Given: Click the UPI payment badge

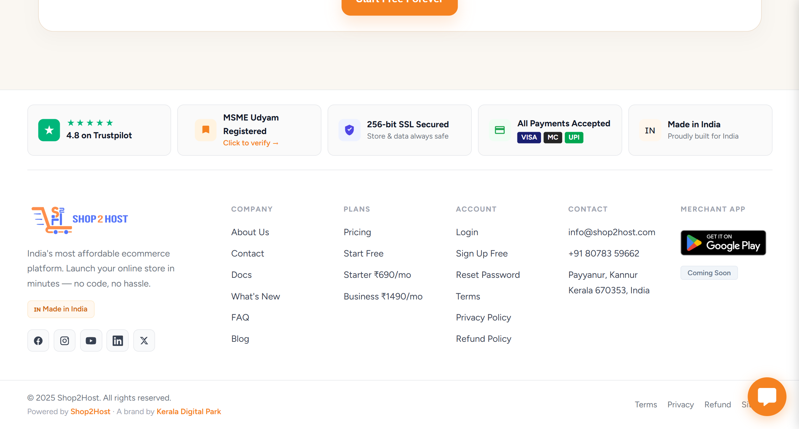Looking at the screenshot, I should click(x=574, y=137).
